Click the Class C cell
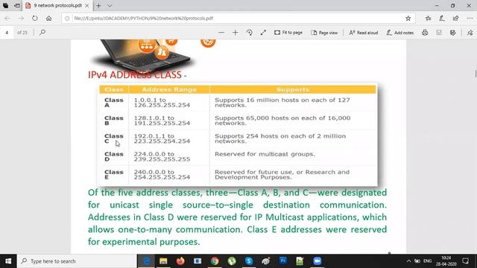 click(114, 138)
